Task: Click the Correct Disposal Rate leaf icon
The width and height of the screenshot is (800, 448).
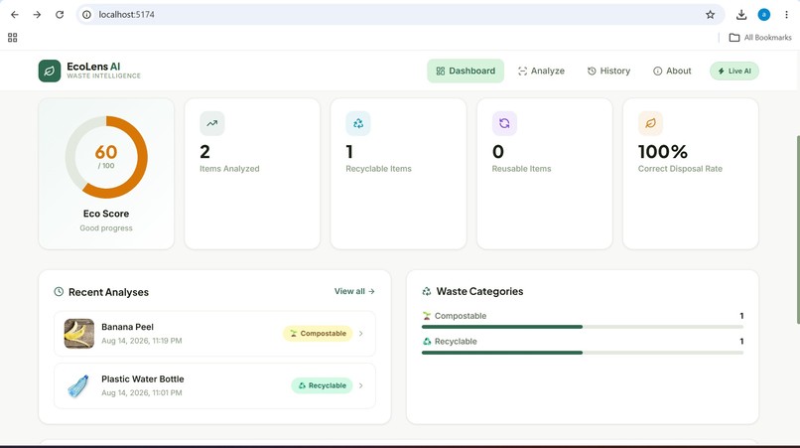Action: [650, 123]
